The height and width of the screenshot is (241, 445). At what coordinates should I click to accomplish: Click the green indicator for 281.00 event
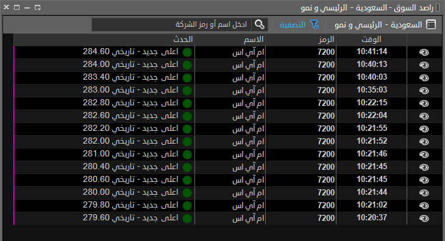(x=187, y=155)
